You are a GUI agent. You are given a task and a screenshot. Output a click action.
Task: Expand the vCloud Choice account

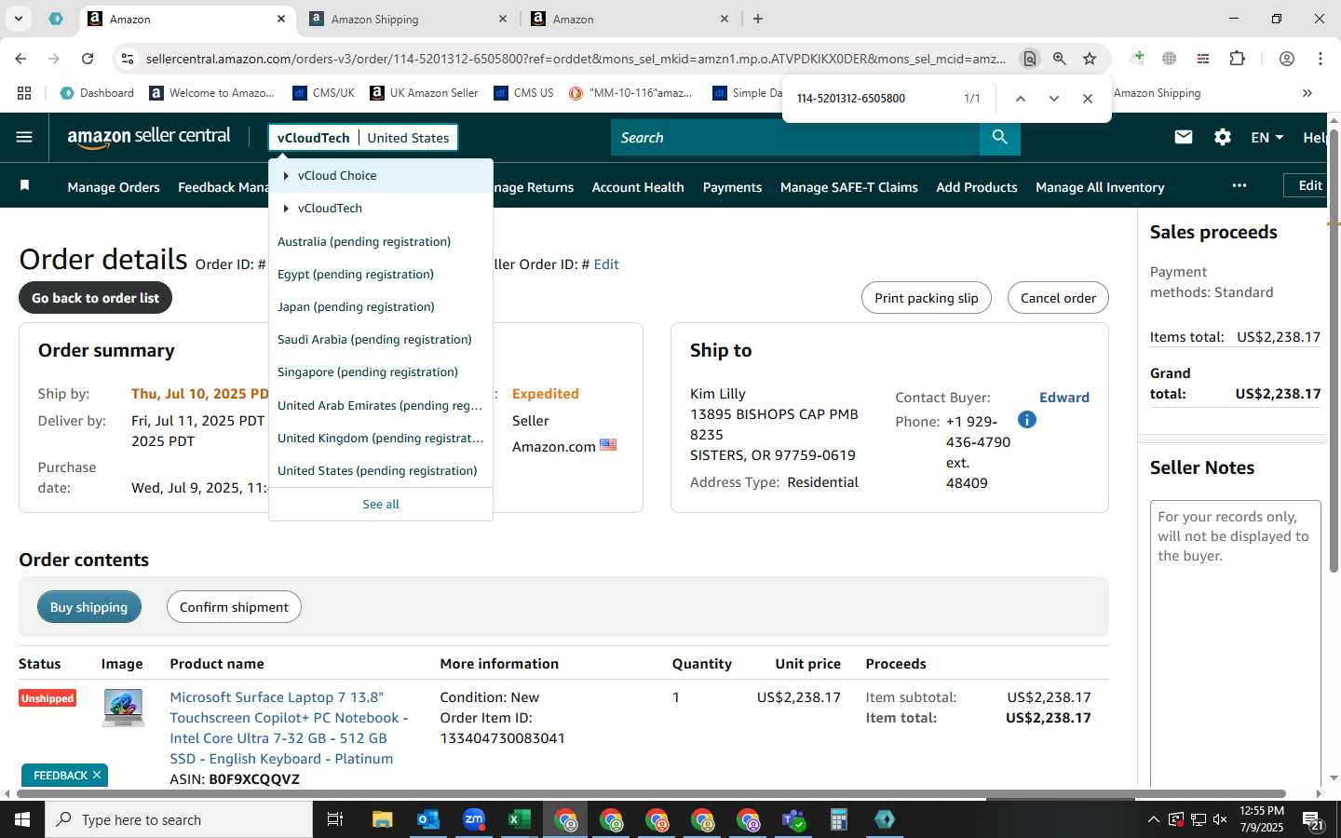point(286,176)
